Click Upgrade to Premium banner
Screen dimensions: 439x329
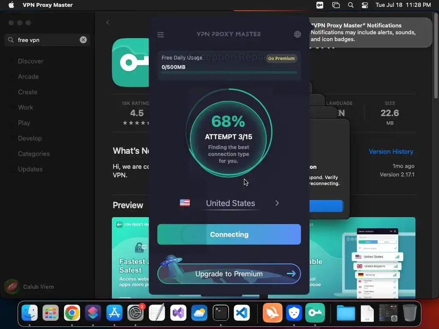click(x=229, y=274)
